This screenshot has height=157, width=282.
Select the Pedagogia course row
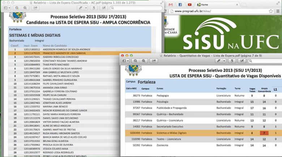click(204, 96)
